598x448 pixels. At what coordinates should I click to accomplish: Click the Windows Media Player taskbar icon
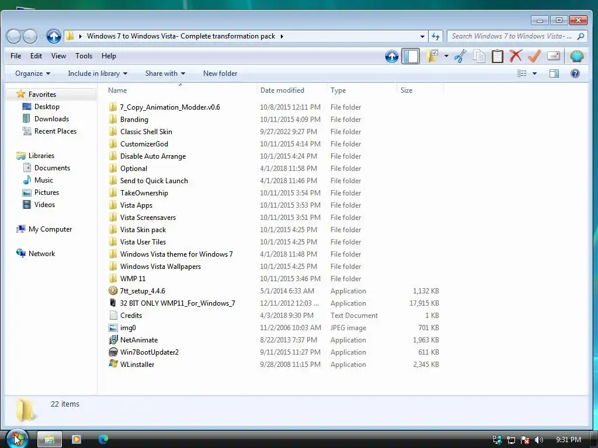(77, 440)
